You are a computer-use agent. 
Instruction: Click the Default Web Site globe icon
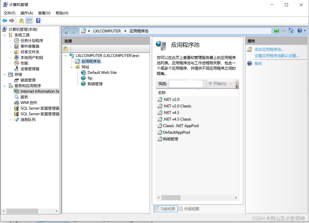(x=83, y=72)
